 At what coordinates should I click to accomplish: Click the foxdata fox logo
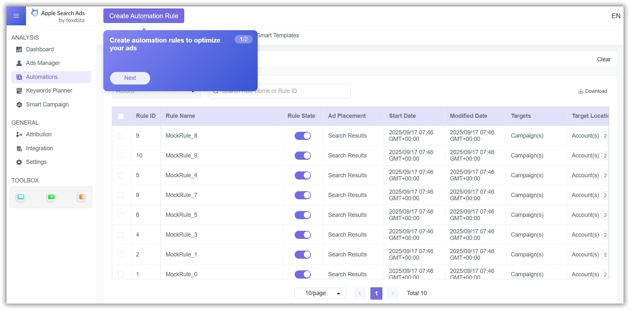(34, 13)
